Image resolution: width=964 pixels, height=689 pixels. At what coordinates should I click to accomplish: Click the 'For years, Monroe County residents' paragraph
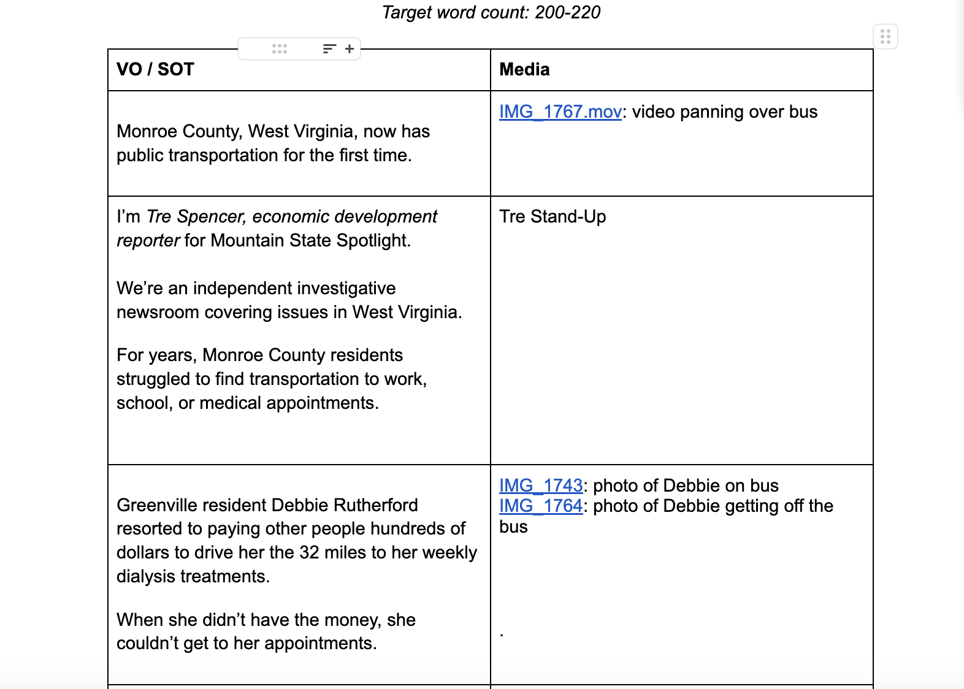click(272, 379)
